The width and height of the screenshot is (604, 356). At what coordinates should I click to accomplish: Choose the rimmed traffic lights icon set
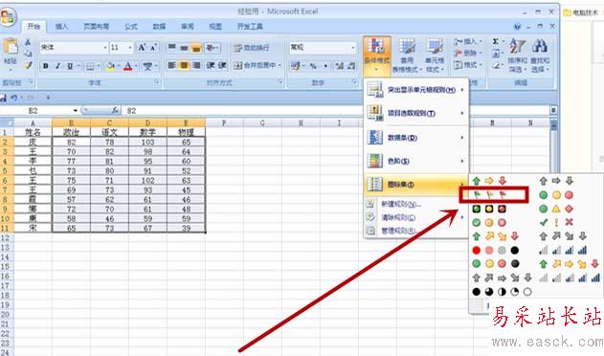click(x=489, y=209)
